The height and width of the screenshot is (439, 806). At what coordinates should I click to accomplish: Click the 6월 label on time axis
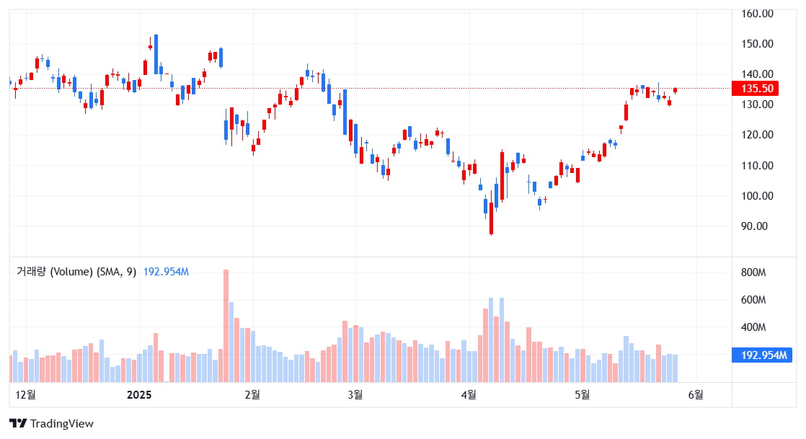tap(696, 394)
